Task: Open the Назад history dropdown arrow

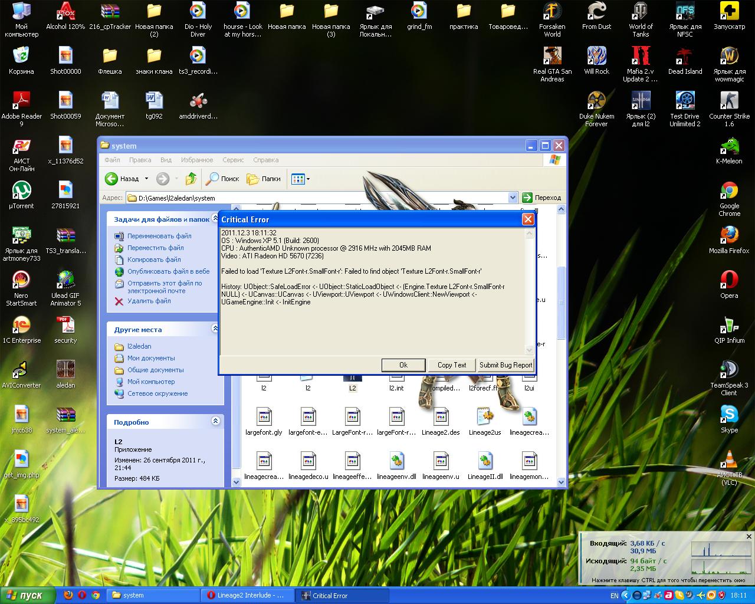Action: pyautogui.click(x=146, y=179)
